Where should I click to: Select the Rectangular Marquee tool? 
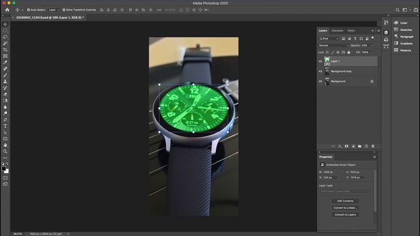pyautogui.click(x=5, y=31)
